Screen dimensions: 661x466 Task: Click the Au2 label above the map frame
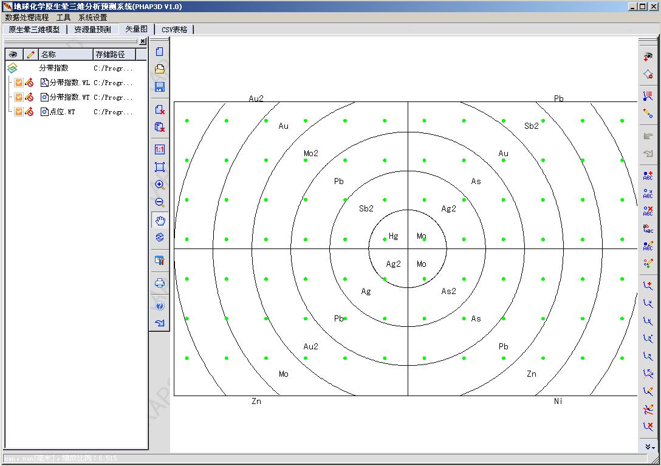click(256, 98)
